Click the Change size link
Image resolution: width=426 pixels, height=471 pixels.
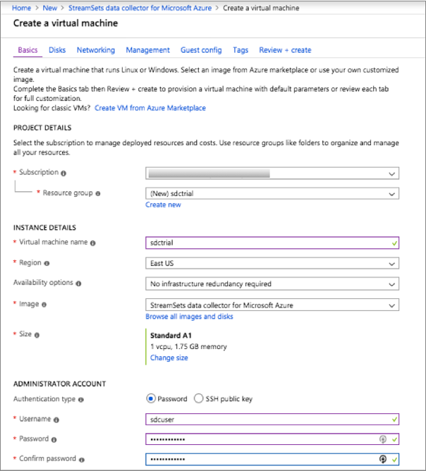click(x=169, y=358)
